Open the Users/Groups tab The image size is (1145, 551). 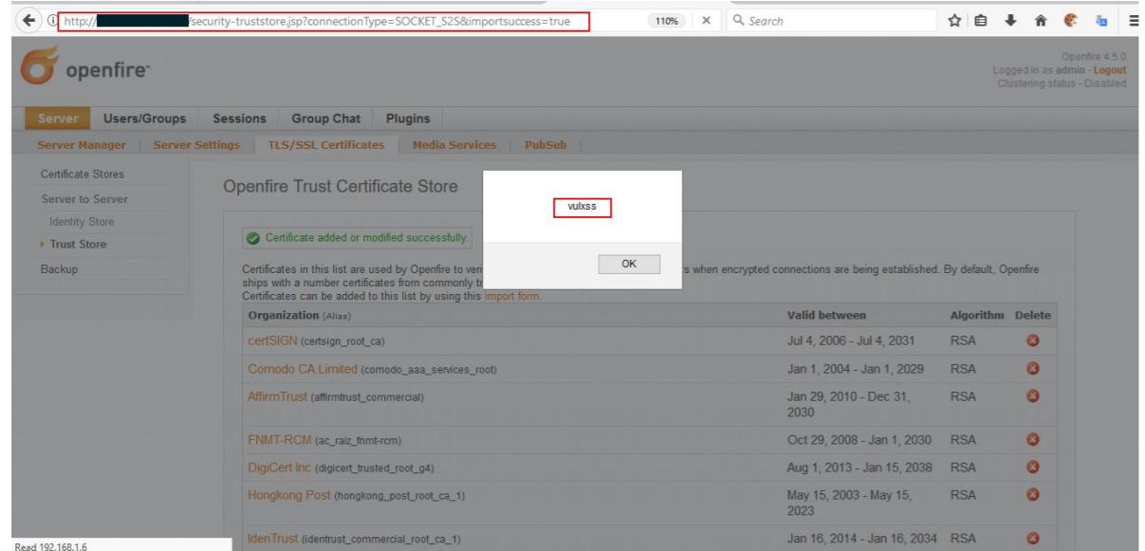click(144, 119)
